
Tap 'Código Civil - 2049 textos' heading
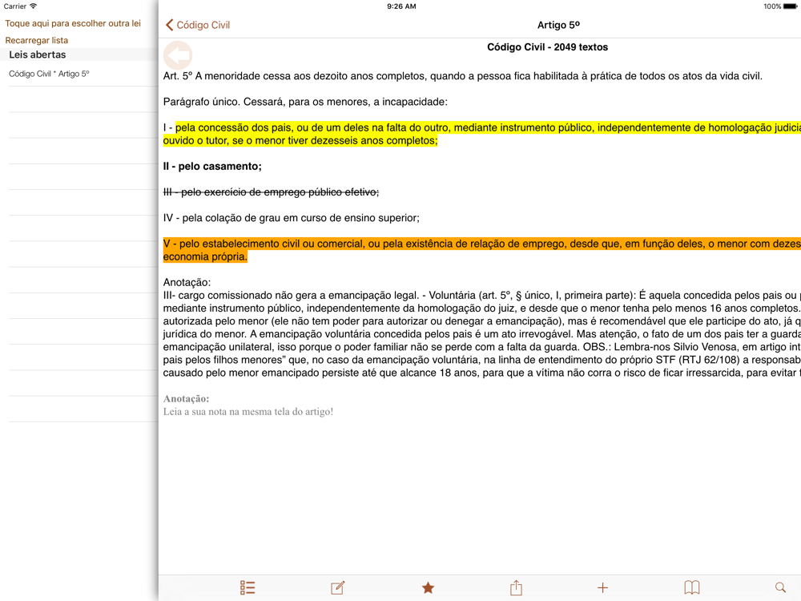coord(547,47)
